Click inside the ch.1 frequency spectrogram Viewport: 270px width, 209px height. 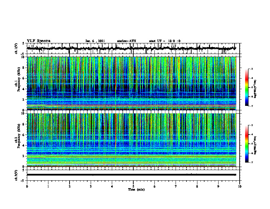(x=131, y=83)
